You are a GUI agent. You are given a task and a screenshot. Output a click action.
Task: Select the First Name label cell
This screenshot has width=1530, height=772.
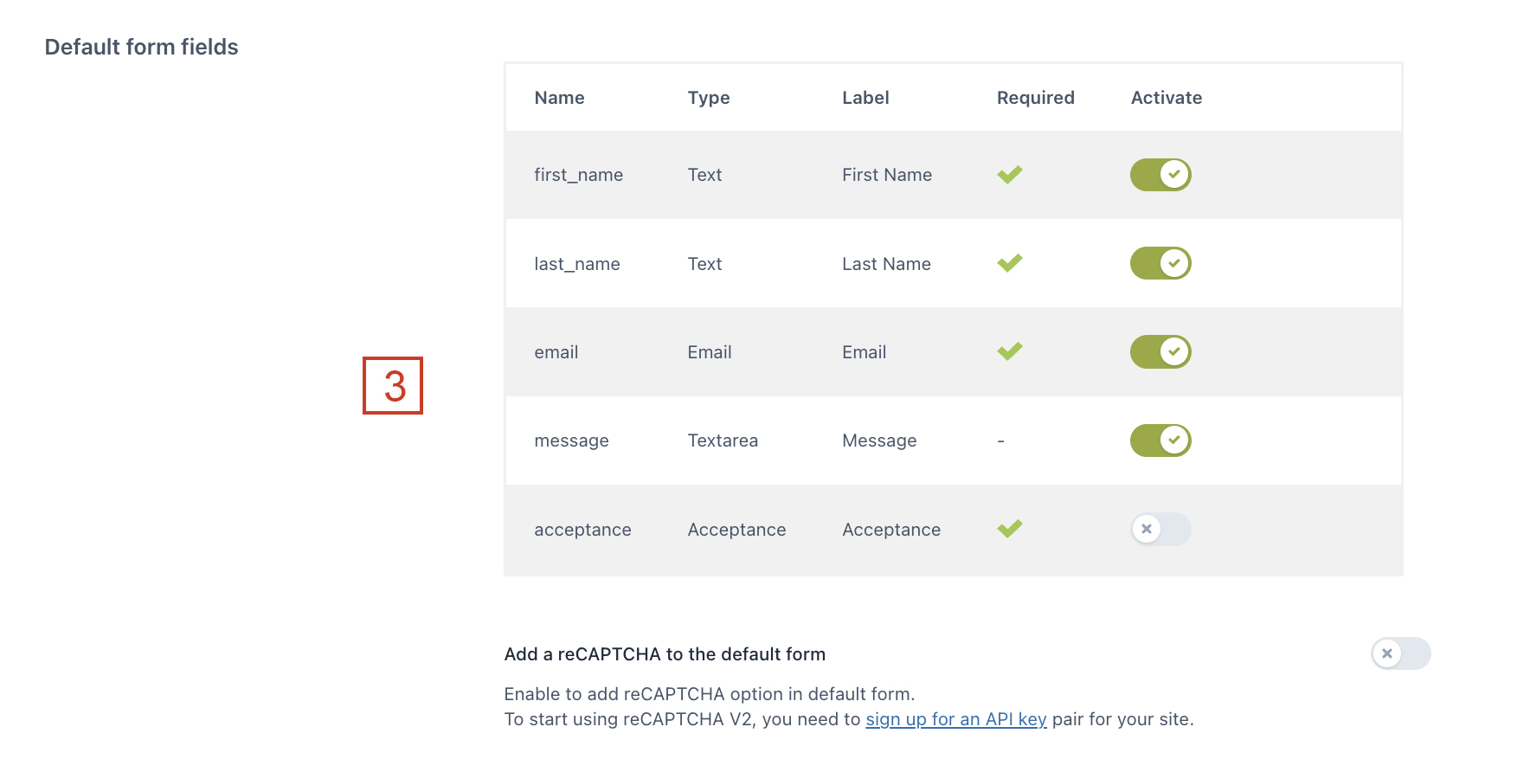pos(887,175)
